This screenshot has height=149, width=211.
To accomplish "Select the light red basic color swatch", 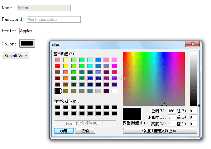I will [x=58, y=60].
